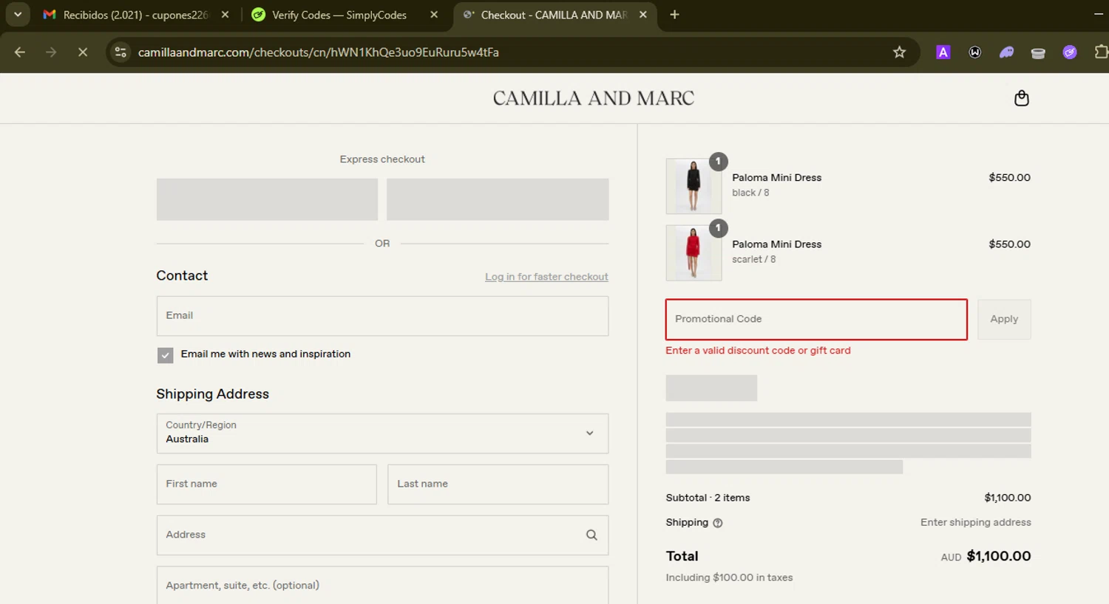Image resolution: width=1109 pixels, height=604 pixels.
Task: Click the browser forward arrow
Action: coord(51,52)
